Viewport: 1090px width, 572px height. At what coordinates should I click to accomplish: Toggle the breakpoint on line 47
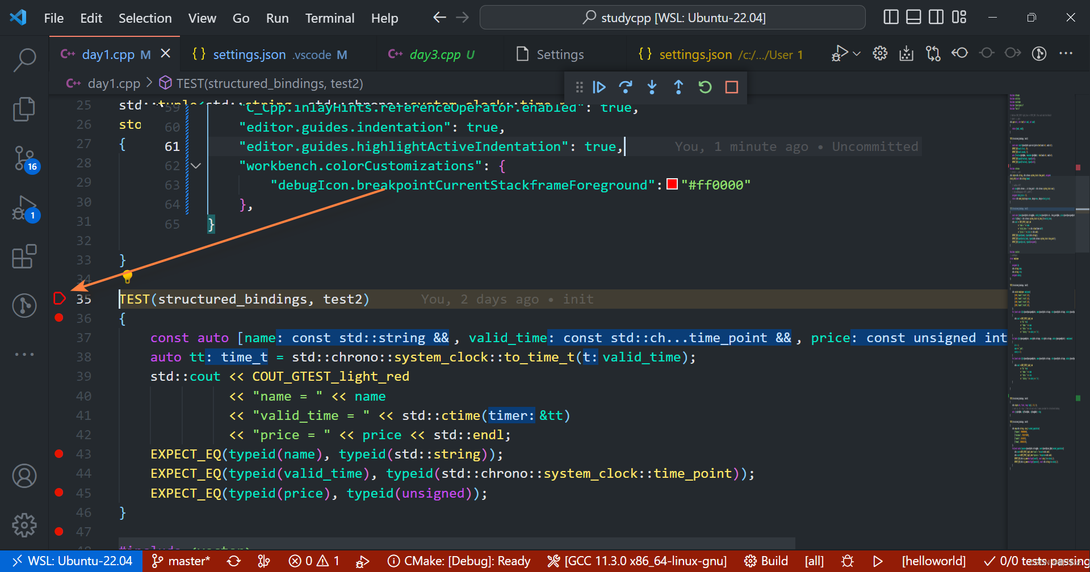[x=59, y=531]
